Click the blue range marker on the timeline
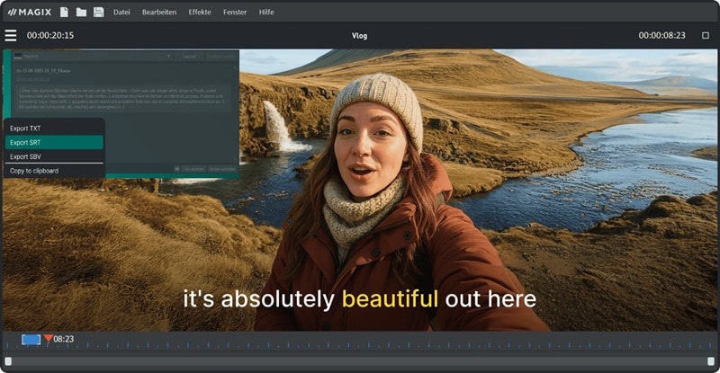Viewport: 720px width, 373px height. point(31,340)
